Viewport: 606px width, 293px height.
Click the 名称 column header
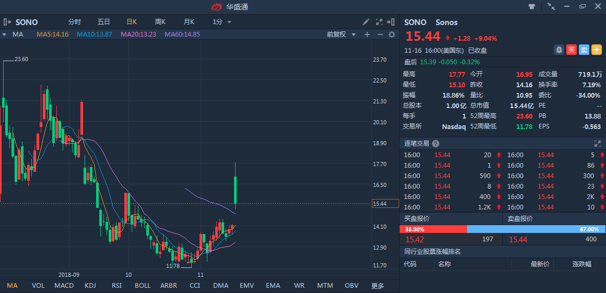pyautogui.click(x=445, y=264)
